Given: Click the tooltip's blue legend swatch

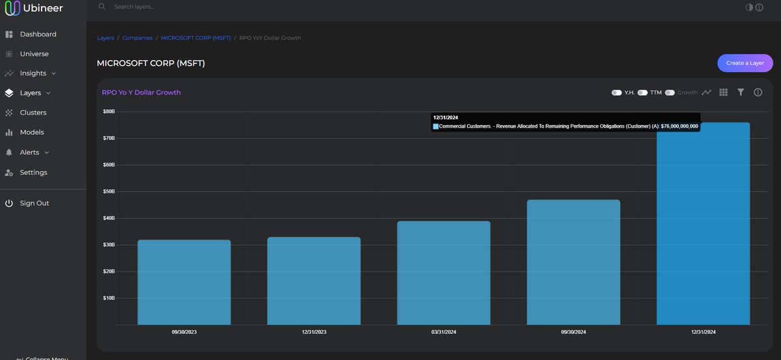Looking at the screenshot, I should (435, 126).
